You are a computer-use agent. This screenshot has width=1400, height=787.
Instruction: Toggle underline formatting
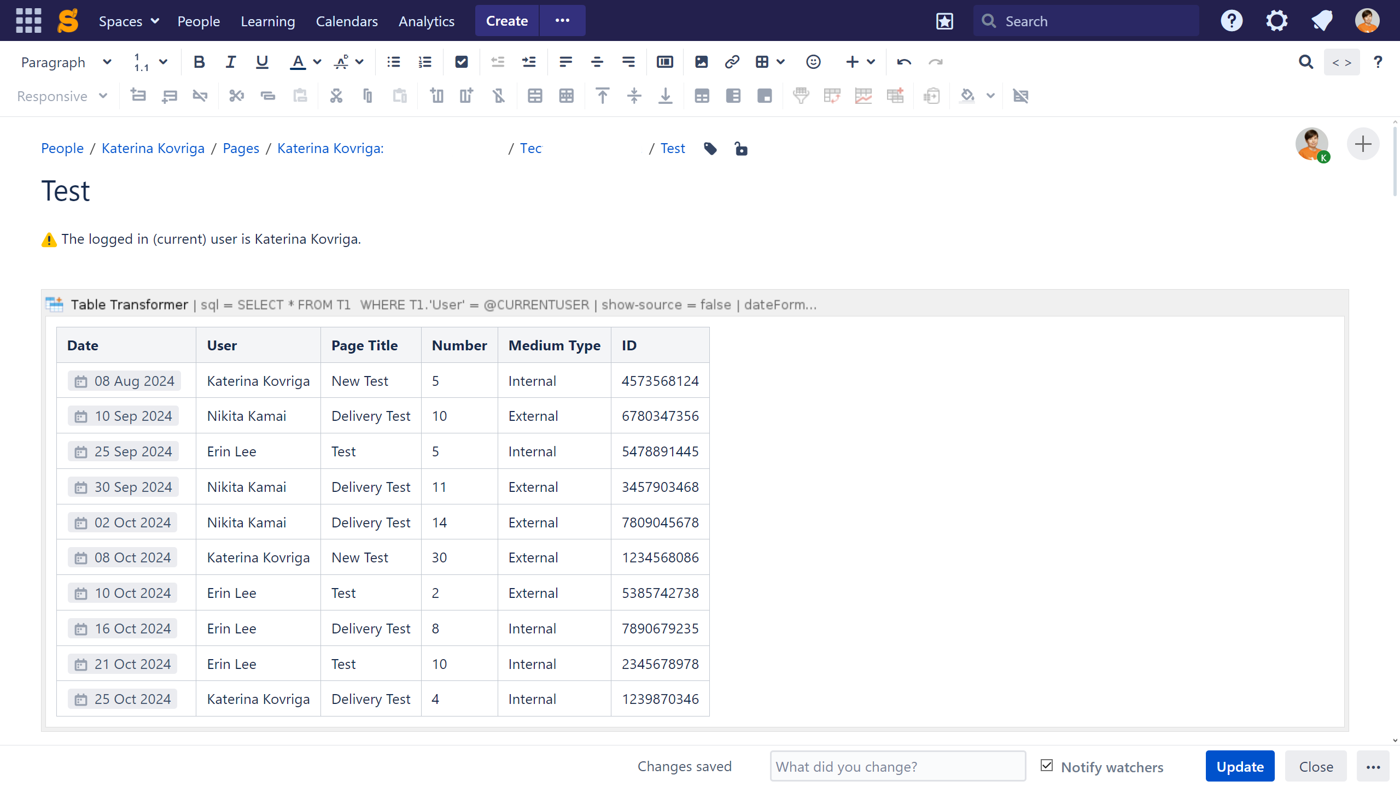(262, 62)
